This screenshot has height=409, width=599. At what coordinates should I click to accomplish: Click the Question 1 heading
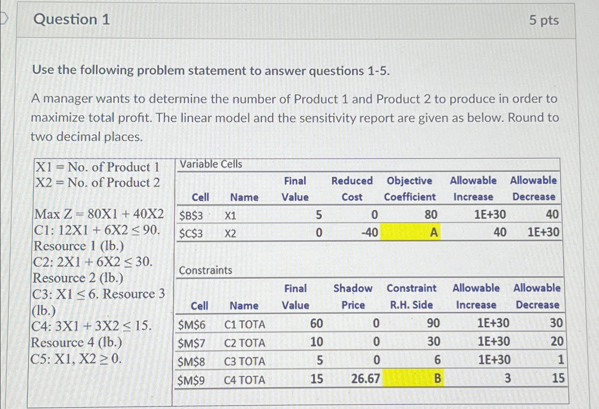pyautogui.click(x=72, y=19)
